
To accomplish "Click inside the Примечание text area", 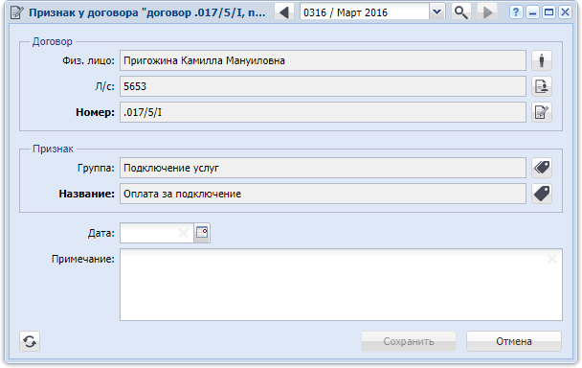I will pyautogui.click(x=341, y=285).
